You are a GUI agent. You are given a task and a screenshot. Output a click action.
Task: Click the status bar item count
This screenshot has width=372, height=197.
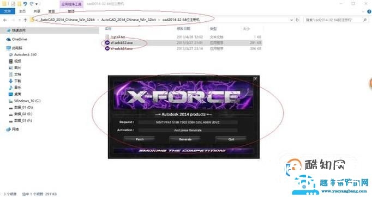point(10,194)
